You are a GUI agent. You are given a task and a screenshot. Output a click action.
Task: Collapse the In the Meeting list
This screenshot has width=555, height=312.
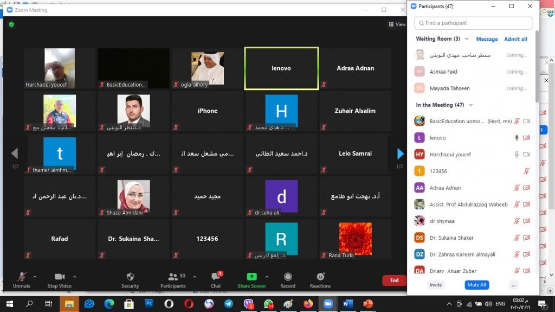(x=470, y=105)
